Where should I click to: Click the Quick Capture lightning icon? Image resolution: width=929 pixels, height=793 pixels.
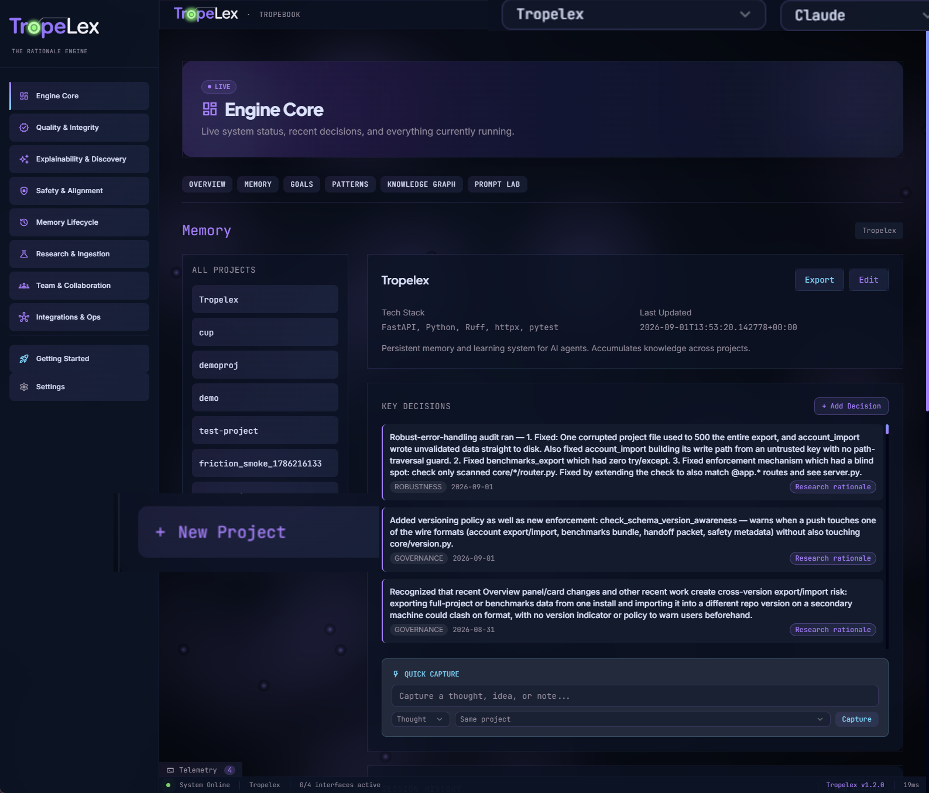coord(396,674)
